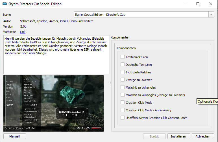This screenshot has width=218, height=142.
Task: Click the Manuell button
Action: click(15, 136)
